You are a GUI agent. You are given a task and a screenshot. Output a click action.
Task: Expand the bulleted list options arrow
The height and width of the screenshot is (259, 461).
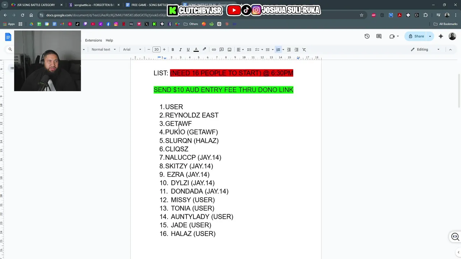pos(272,50)
